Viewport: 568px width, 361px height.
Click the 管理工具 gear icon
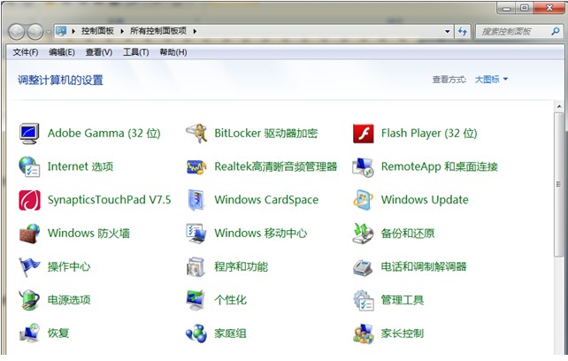point(364,300)
